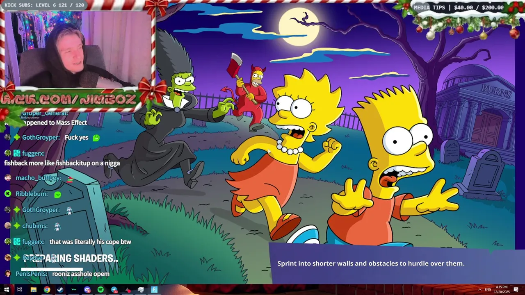Change the ENG input language
This screenshot has width=525, height=295.
tap(488, 290)
